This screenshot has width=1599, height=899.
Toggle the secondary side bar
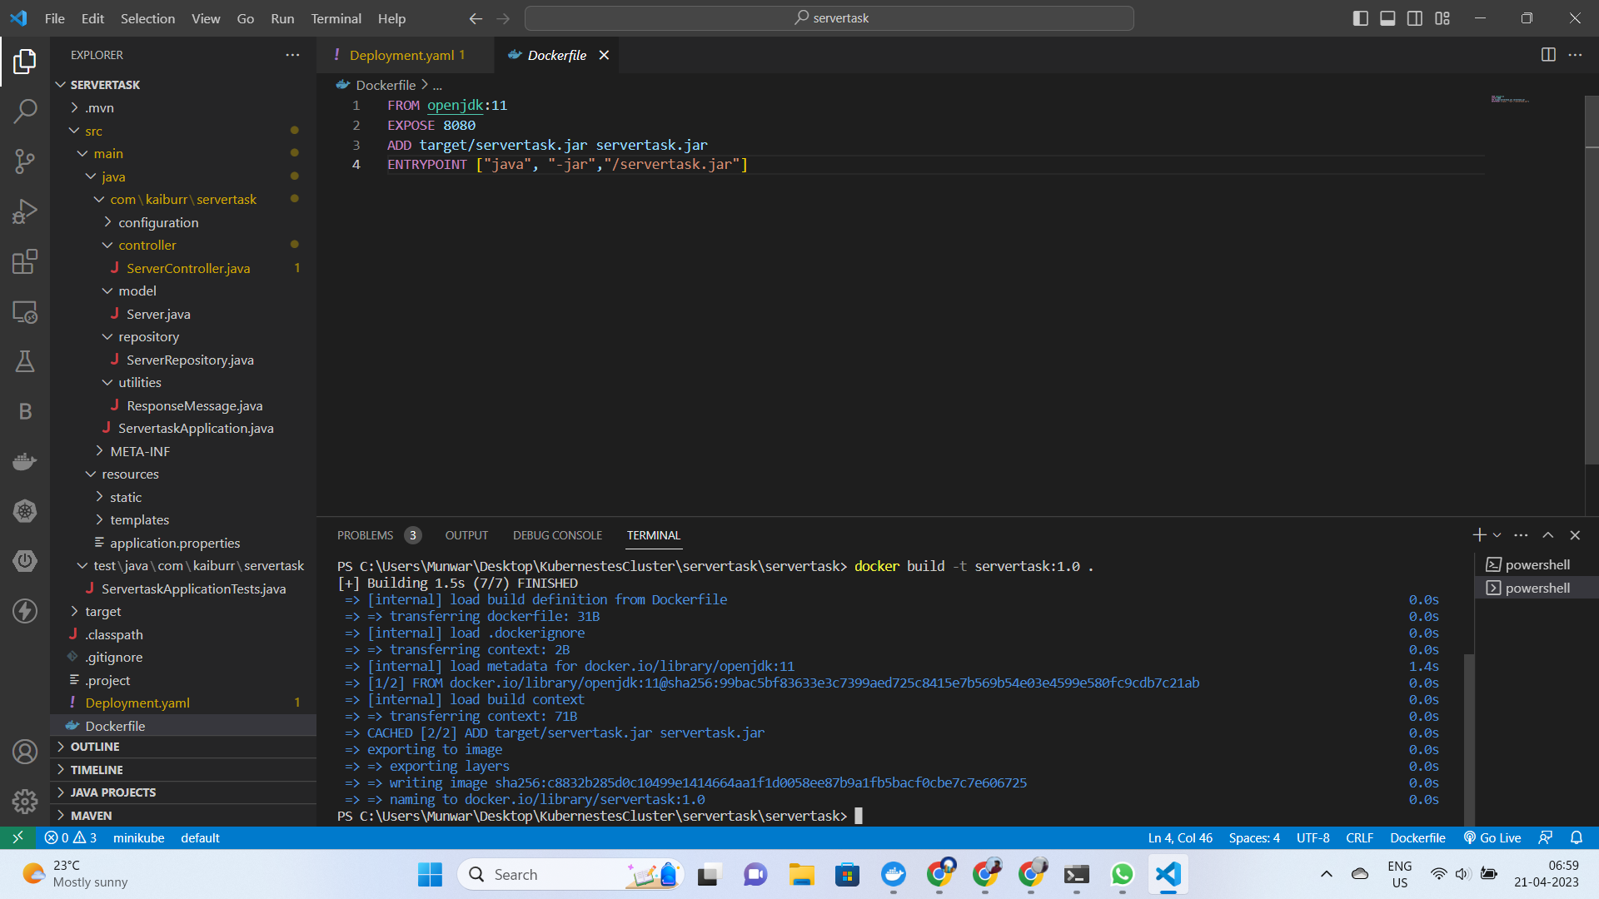[x=1414, y=17]
